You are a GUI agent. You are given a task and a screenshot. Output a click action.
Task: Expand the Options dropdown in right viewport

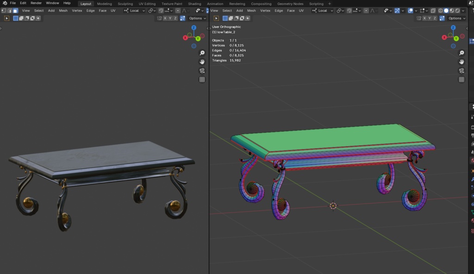tap(456, 18)
